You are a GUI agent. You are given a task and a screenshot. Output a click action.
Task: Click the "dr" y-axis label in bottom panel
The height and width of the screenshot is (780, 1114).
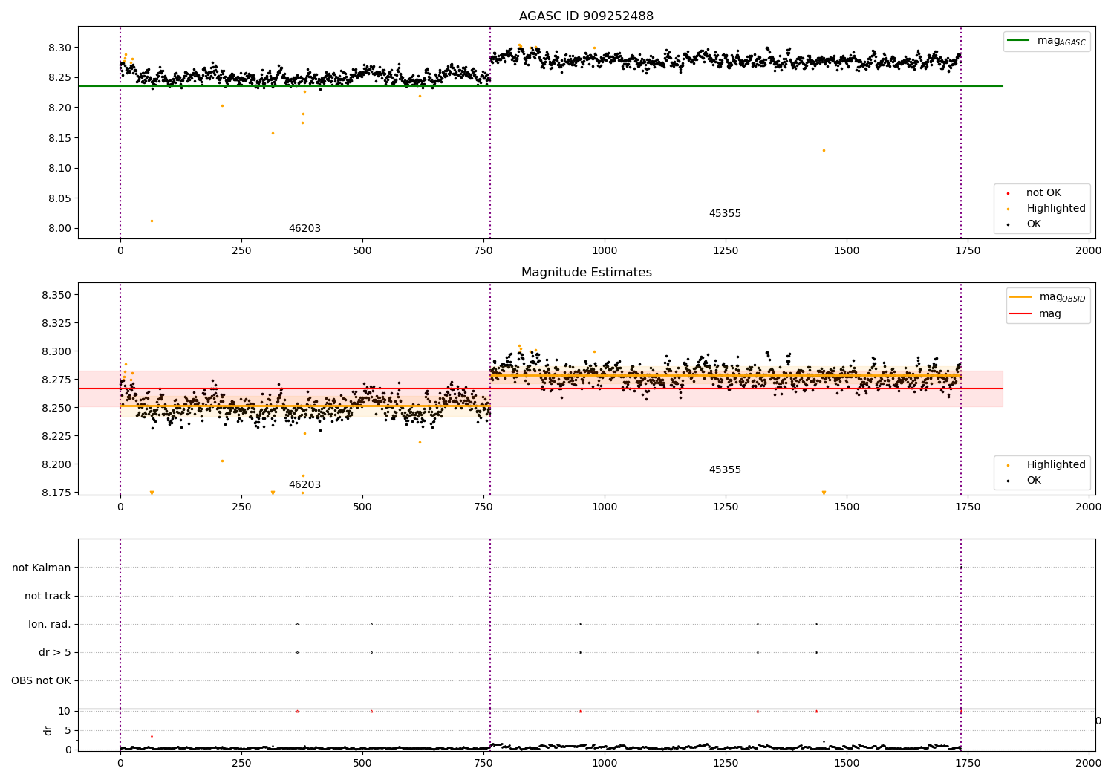click(48, 730)
